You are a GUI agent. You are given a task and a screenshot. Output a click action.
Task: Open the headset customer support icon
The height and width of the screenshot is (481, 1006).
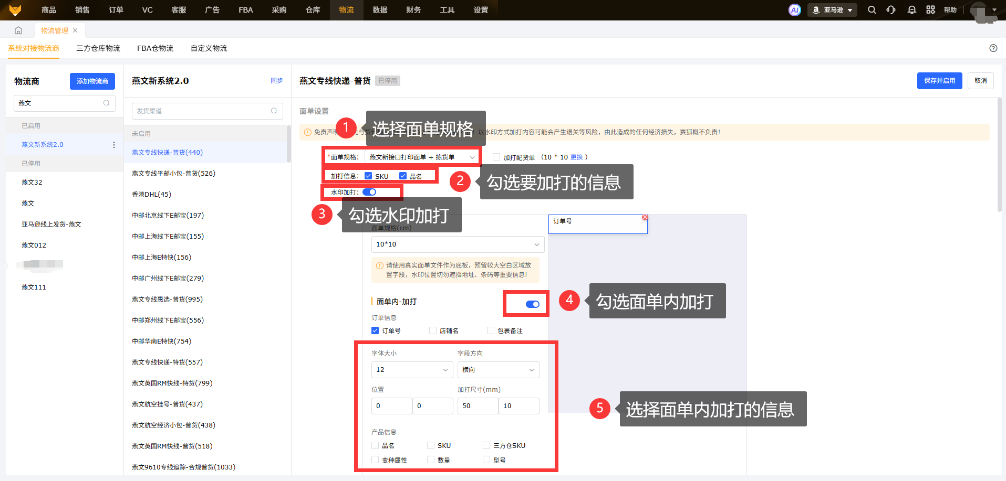891,10
